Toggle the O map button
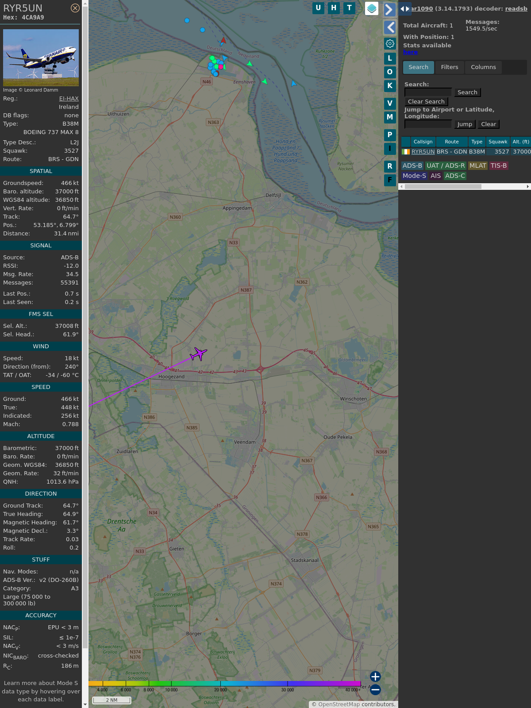This screenshot has width=531, height=708. [390, 72]
